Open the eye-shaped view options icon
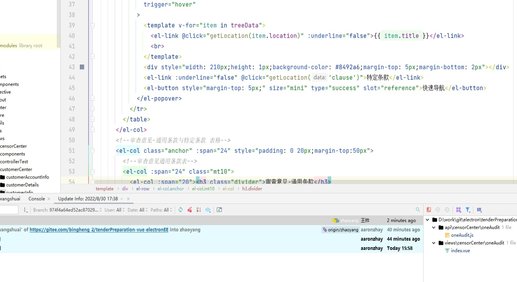Viewport: 517px width, 282px height. pyautogui.click(x=208, y=210)
